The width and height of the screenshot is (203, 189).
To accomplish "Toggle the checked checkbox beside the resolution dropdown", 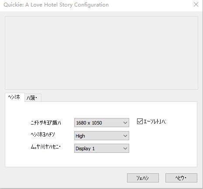I will click(x=140, y=121).
